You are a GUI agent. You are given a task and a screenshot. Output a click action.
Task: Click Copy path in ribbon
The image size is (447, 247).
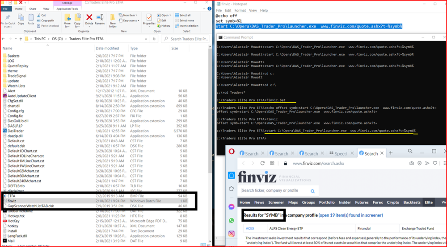(x=45, y=21)
